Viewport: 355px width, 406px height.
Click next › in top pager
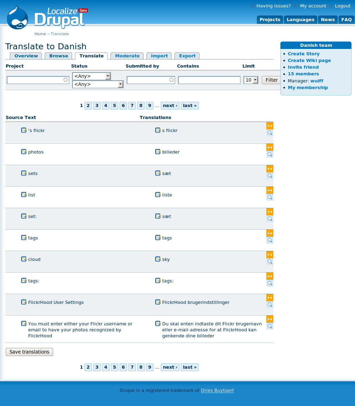pos(170,106)
